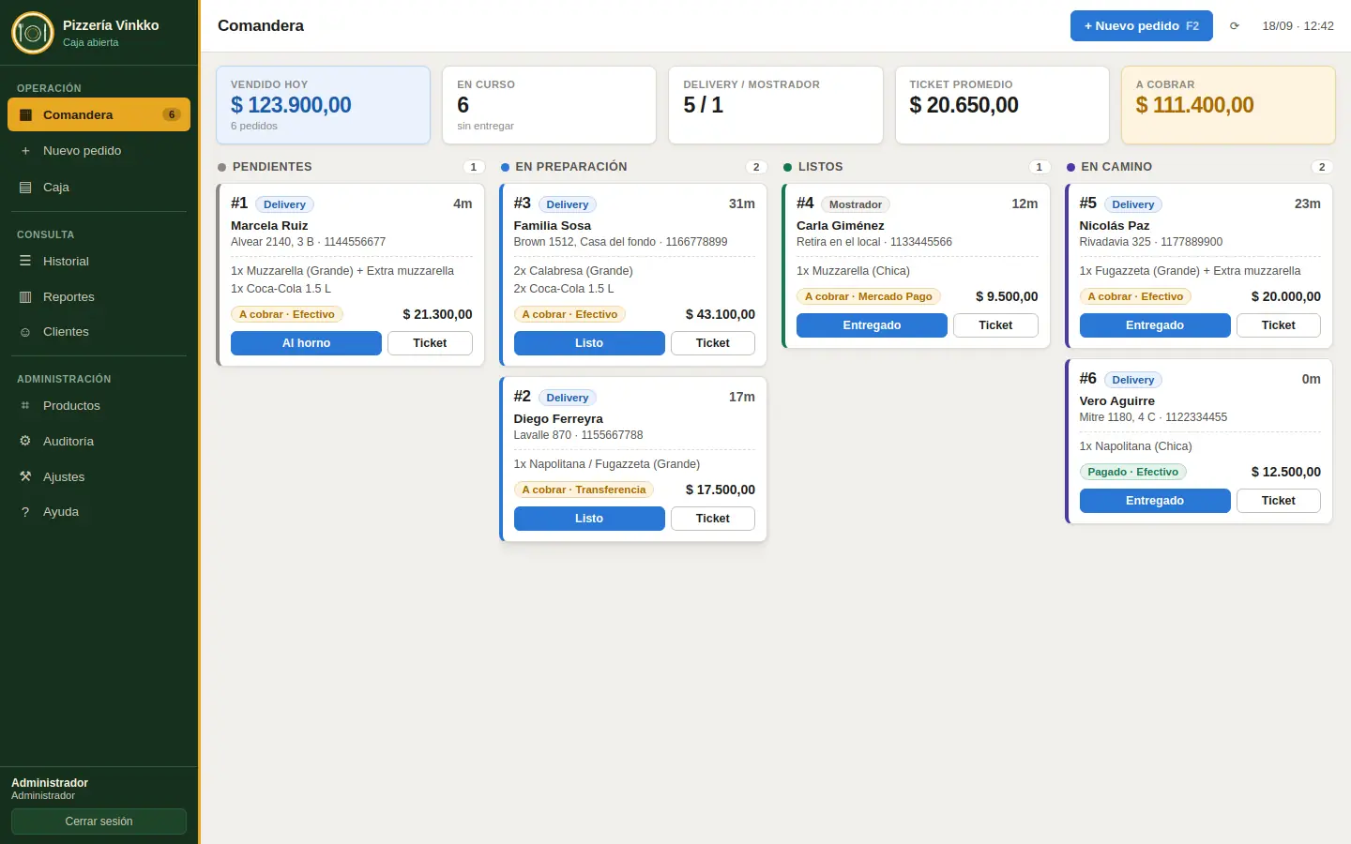Click the Auditoría gear icon
1351x844 pixels.
pyautogui.click(x=25, y=442)
